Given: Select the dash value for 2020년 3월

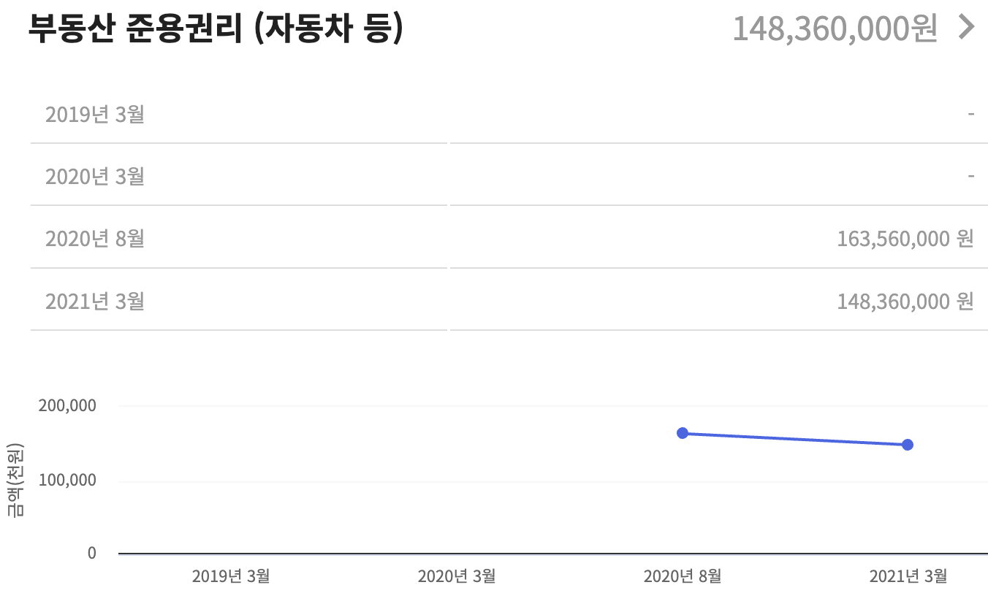Looking at the screenshot, I should [970, 176].
